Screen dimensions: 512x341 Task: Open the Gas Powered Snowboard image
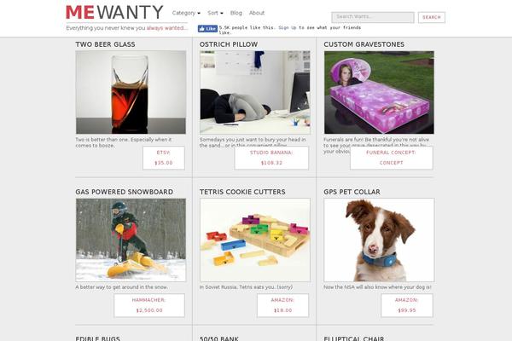coord(131,240)
